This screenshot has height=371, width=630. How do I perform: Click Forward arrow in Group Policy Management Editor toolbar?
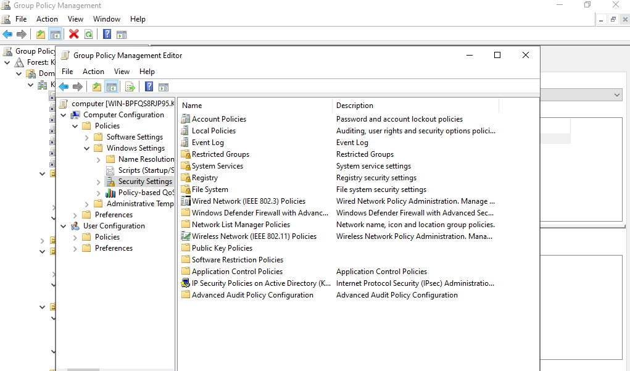click(78, 87)
